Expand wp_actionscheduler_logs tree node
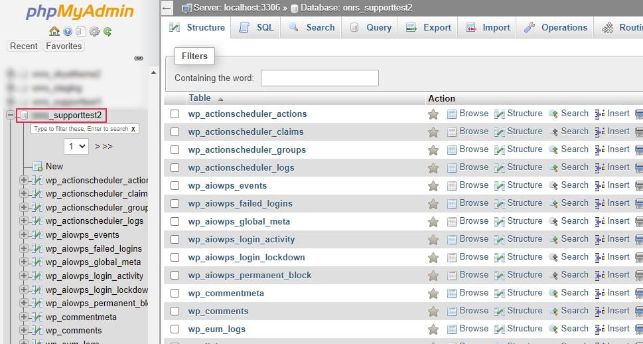 point(23,221)
